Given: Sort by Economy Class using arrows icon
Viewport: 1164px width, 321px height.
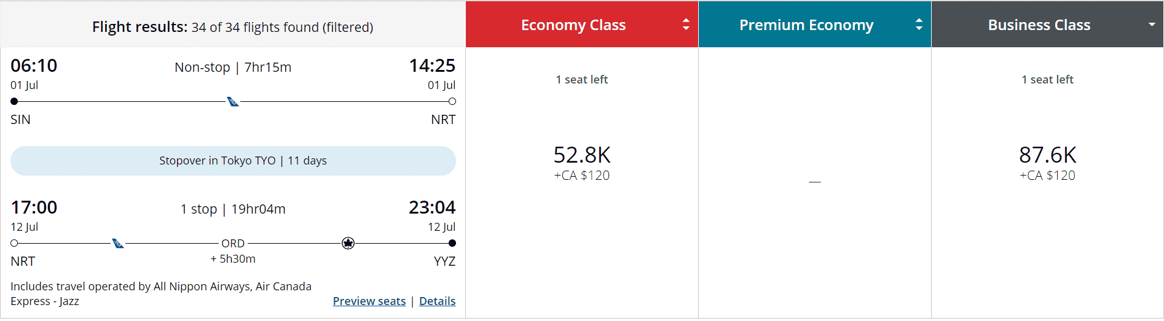Looking at the screenshot, I should (686, 25).
